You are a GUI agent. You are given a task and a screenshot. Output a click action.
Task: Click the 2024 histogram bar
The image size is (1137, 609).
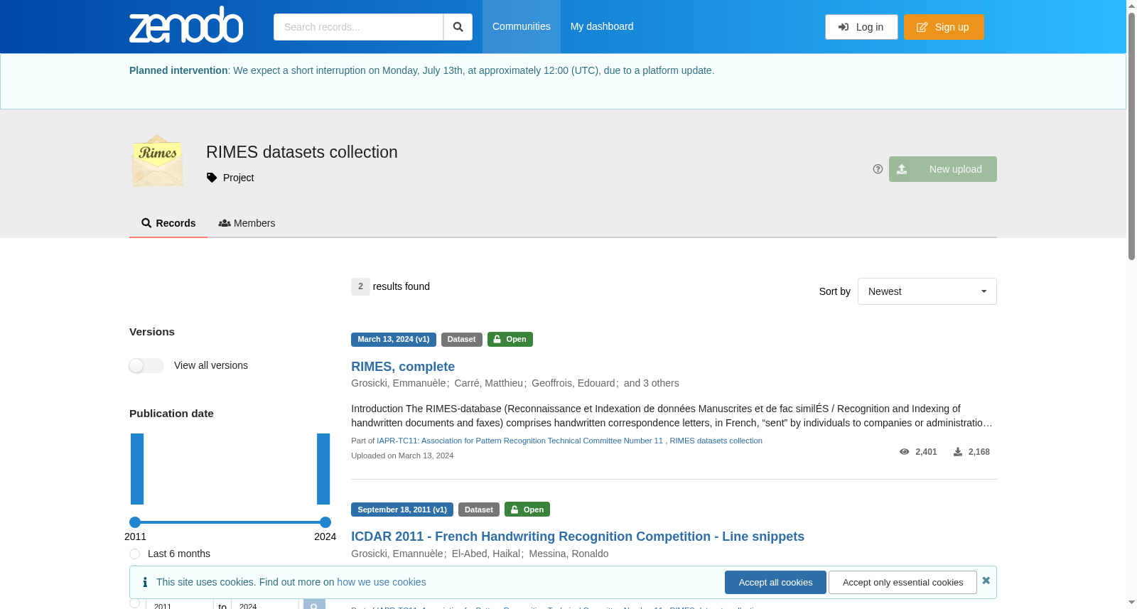323,469
